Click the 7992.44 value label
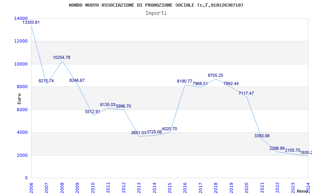312x195 pixels. [x=231, y=83]
